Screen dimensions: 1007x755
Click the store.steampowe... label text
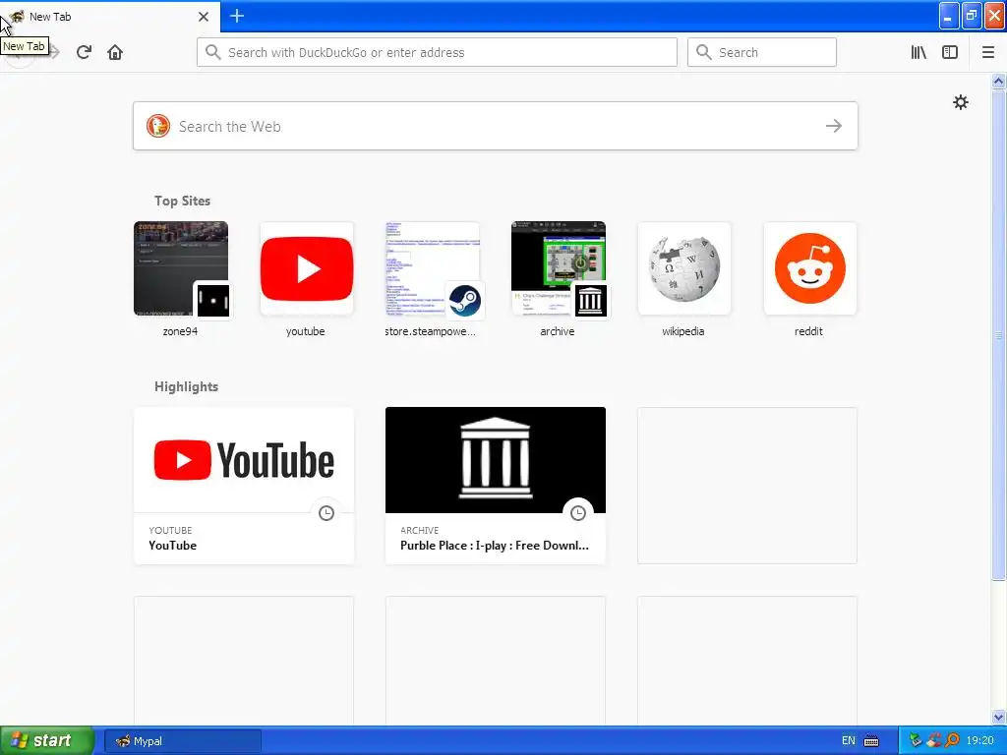click(430, 331)
